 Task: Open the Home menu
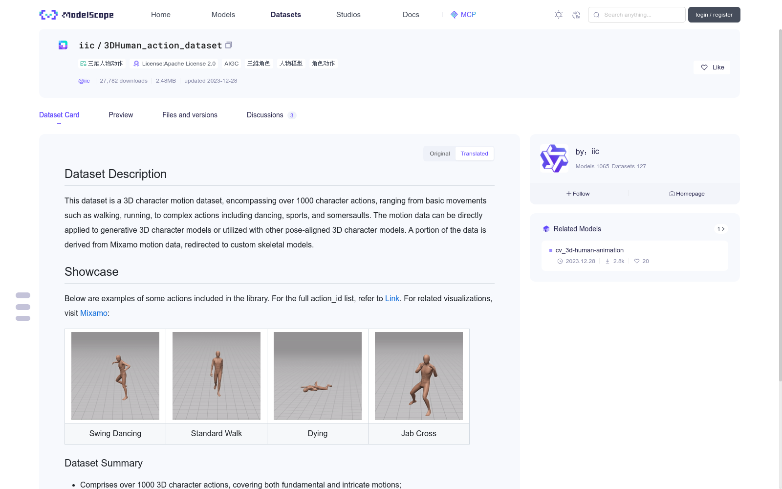pyautogui.click(x=161, y=15)
